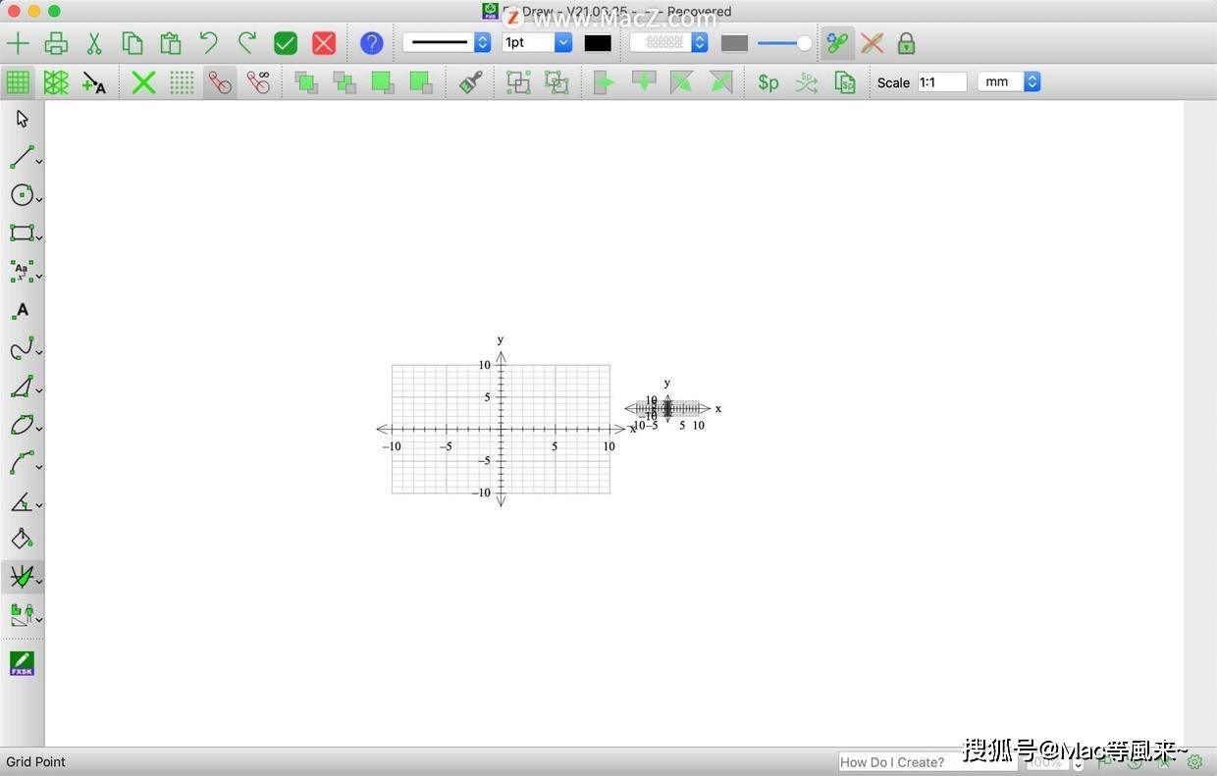Screen dimensions: 1217x776
Task: Enable the dotted grid display toggle
Action: [182, 81]
